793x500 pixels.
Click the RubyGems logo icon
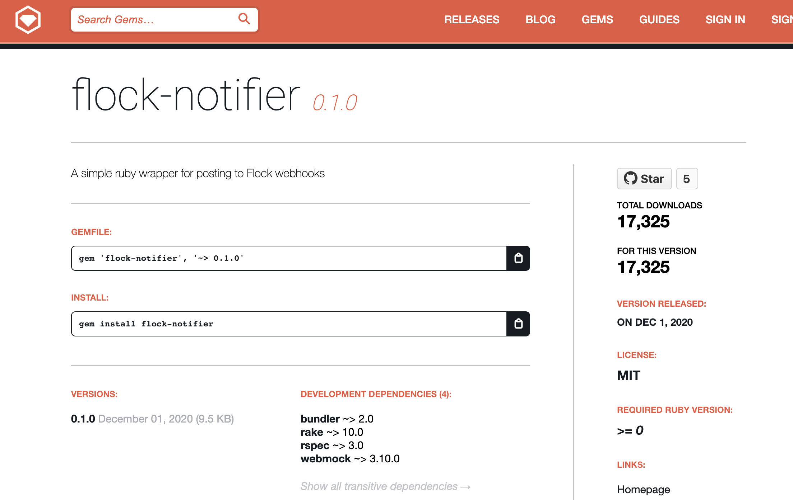tap(28, 20)
